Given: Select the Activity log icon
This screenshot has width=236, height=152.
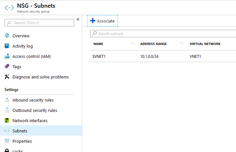Looking at the screenshot, I should 7,46.
